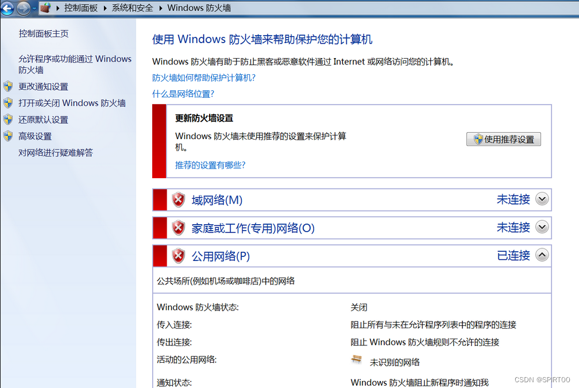Click 使用 Windows 防火墙来帮助保护您的计算机 heading
Screen dimensions: 579x388
[262, 39]
